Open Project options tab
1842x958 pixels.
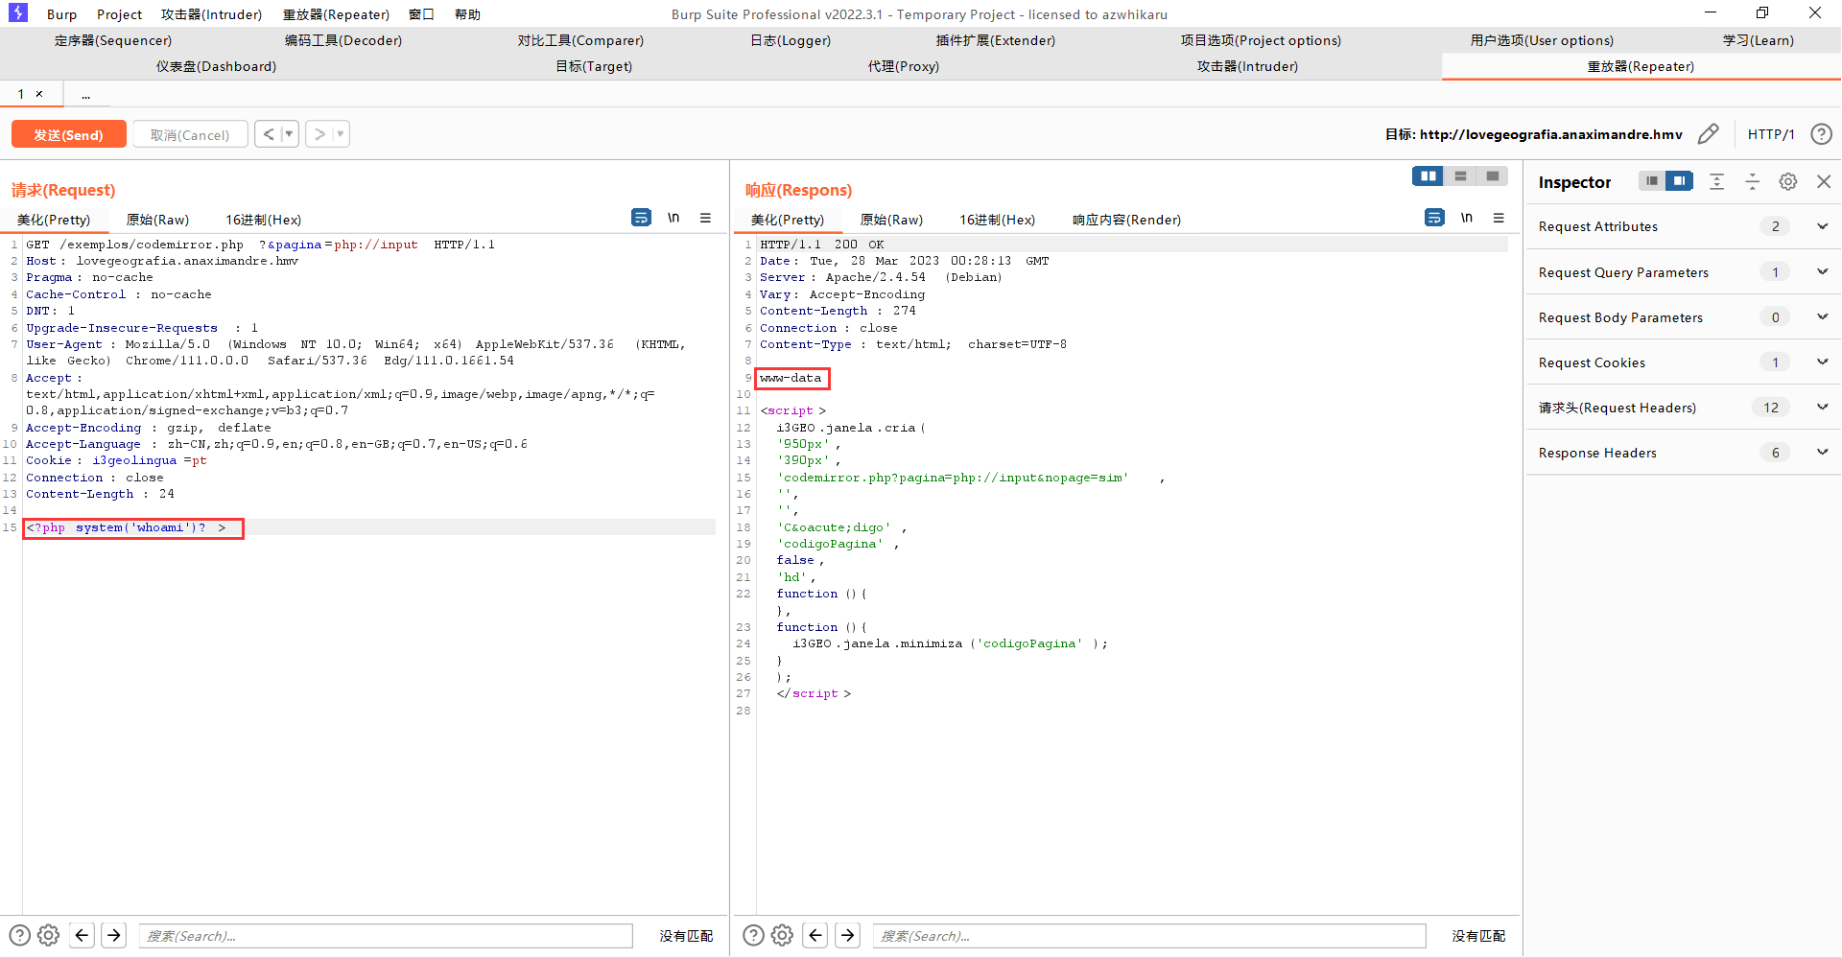point(1261,40)
